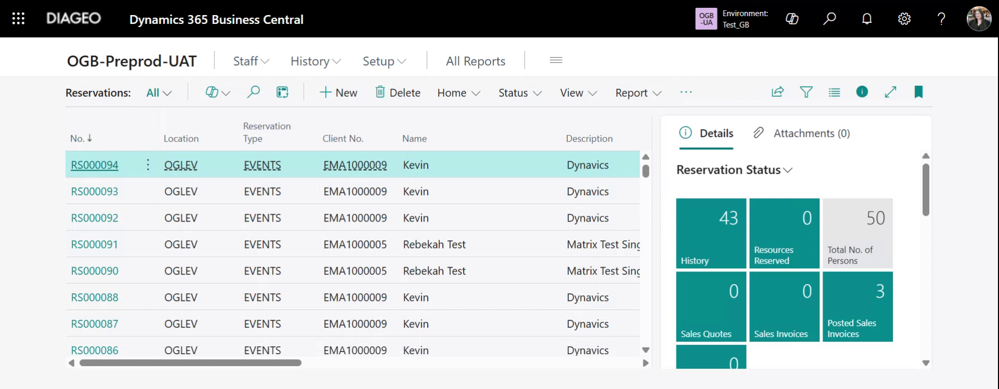This screenshot has height=389, width=999.
Task: Open the History tile showing 43
Action: click(x=711, y=233)
